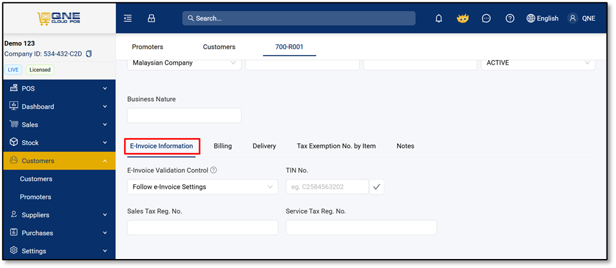The width and height of the screenshot is (616, 268).
Task: Open the Malaysian Company dropdown
Action: click(184, 64)
